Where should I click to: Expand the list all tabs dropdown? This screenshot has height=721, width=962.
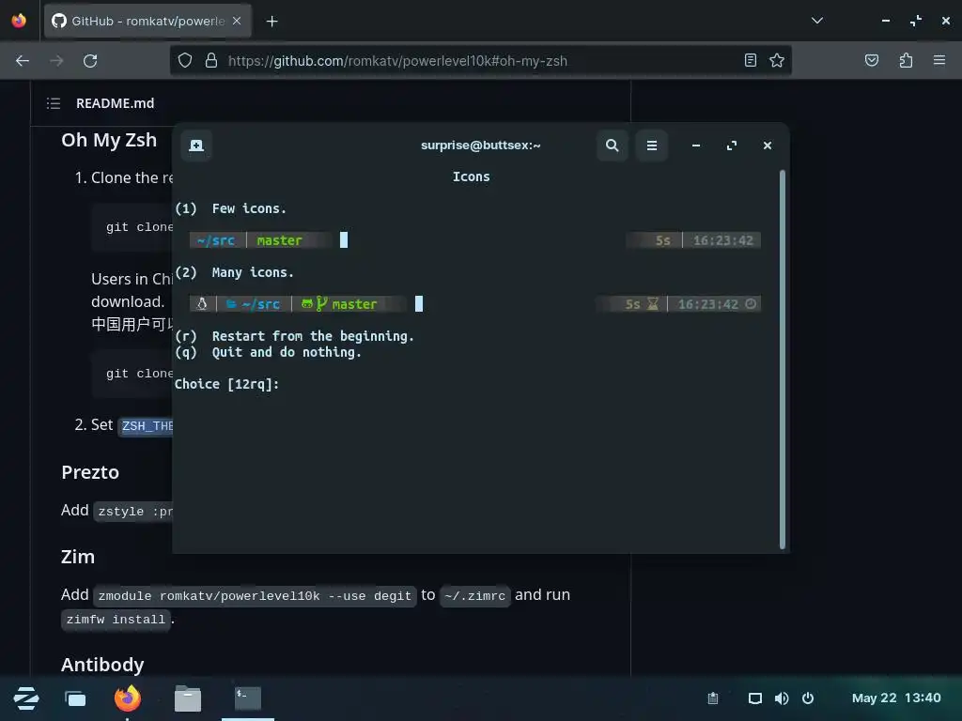point(816,21)
